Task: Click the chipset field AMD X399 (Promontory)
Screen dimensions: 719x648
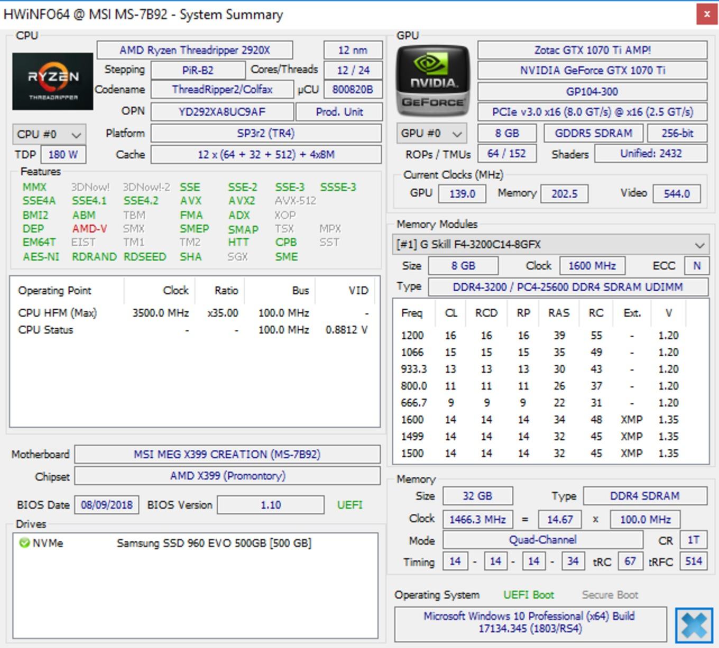Action: (x=227, y=476)
